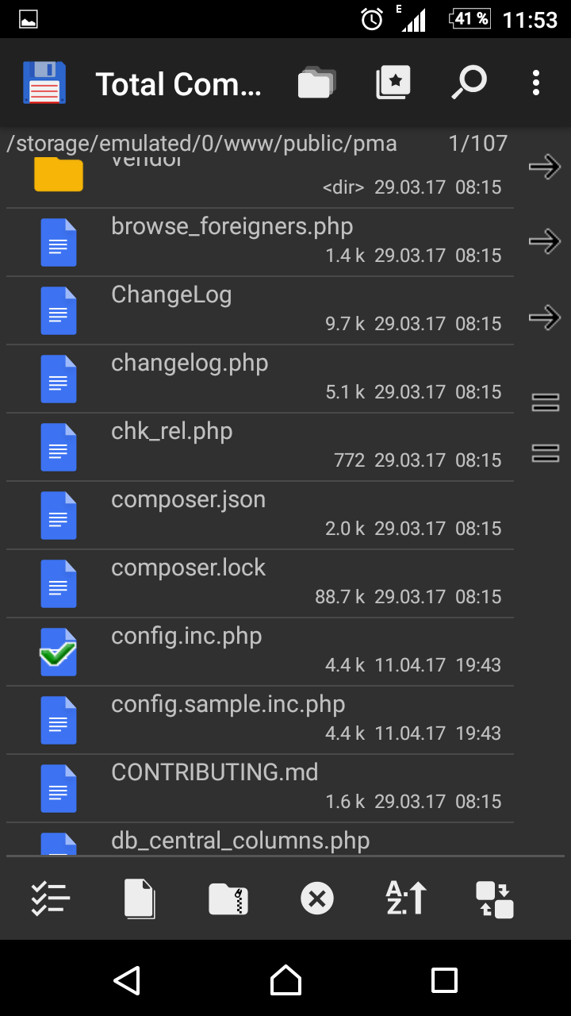571x1016 pixels.
Task: Tap the arrow beside browse_foreigners.php
Action: click(545, 241)
